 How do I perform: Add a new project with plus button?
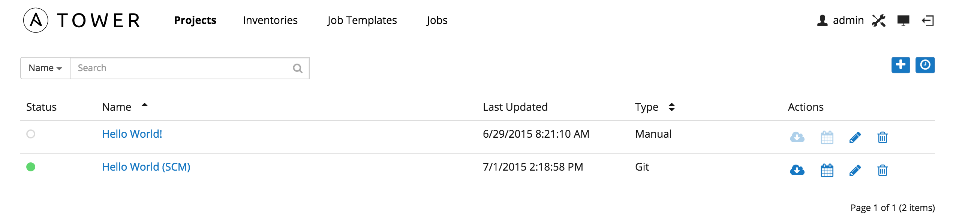point(901,65)
